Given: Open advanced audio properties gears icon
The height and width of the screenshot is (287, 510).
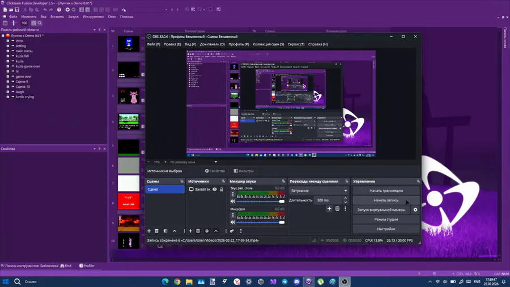Looking at the screenshot, I should click(232, 231).
